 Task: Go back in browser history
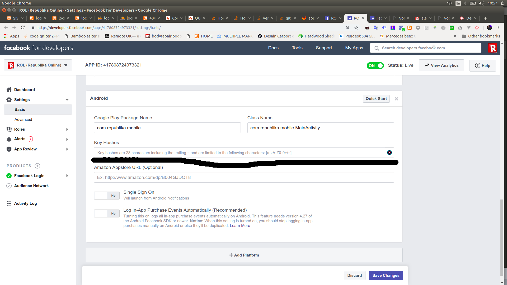[6, 27]
